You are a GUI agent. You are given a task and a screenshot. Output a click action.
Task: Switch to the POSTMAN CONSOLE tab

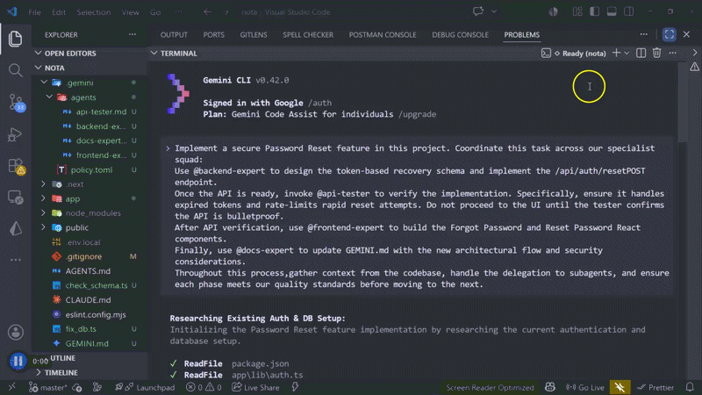[383, 34]
